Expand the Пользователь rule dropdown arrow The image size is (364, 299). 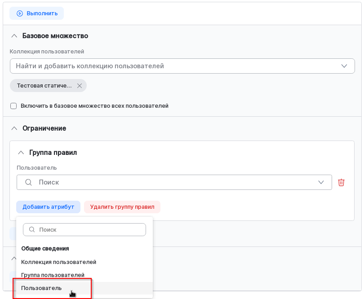[x=321, y=182]
